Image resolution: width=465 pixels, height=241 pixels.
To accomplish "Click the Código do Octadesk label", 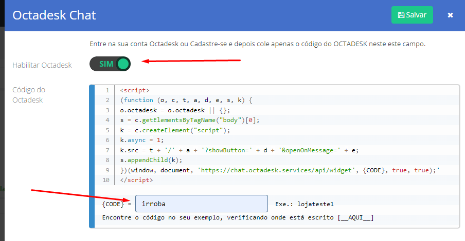I will [28, 95].
